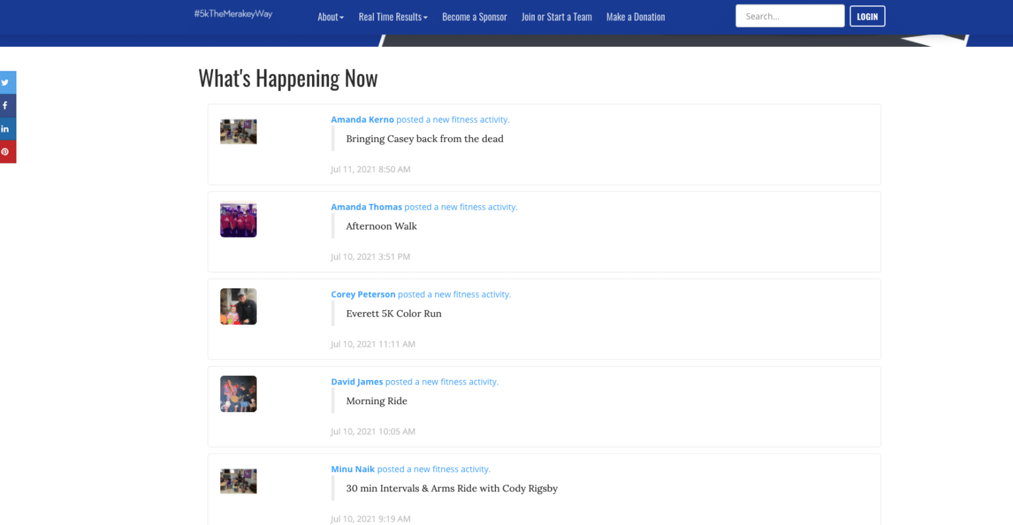Image resolution: width=1013 pixels, height=525 pixels.
Task: Share page via Facebook icon
Action: tap(5, 106)
